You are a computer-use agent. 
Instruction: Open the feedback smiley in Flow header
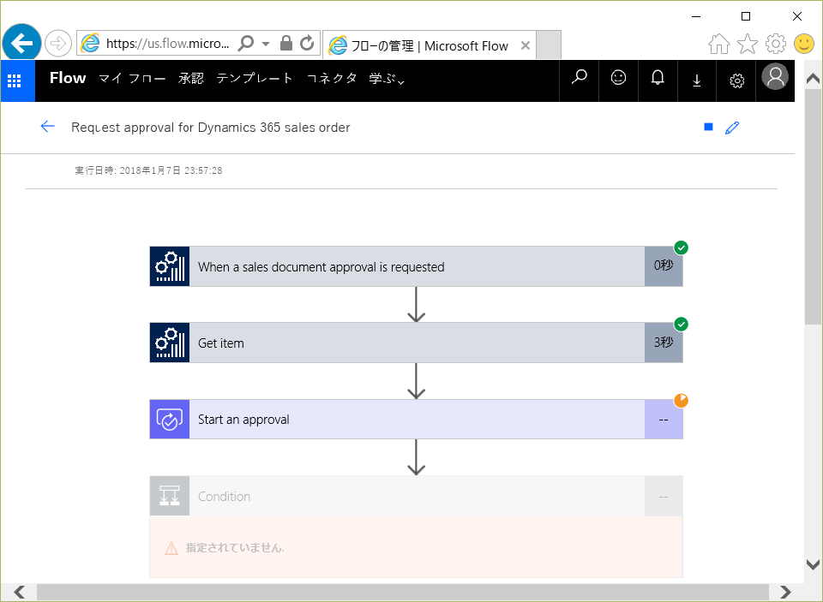[618, 78]
